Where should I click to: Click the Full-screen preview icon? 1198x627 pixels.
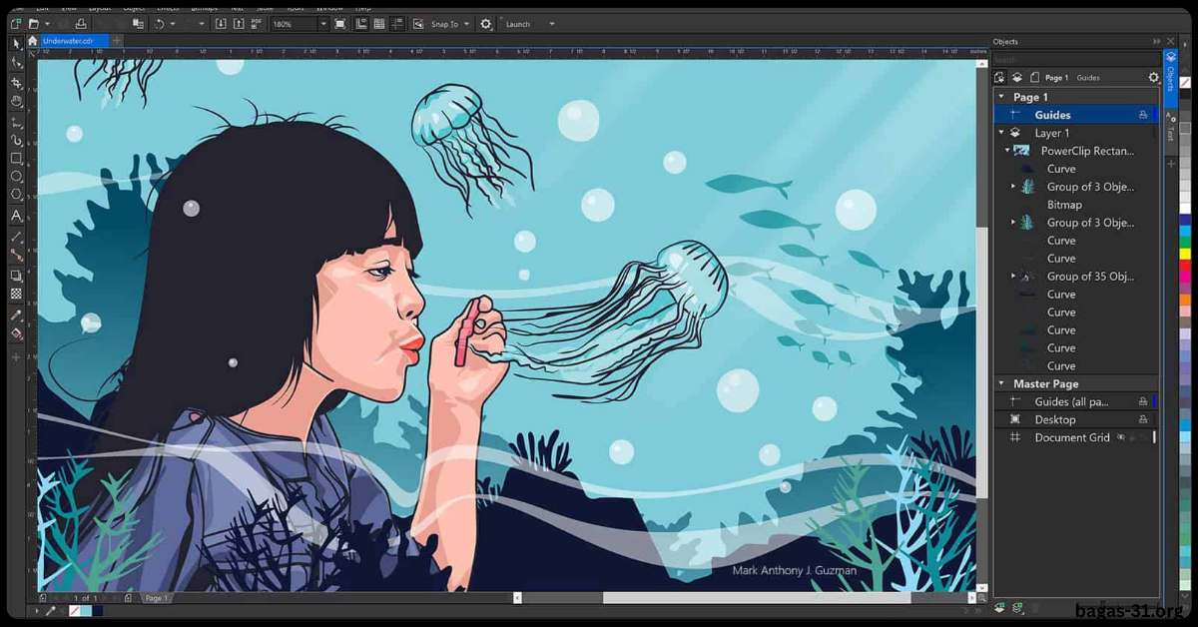click(x=340, y=23)
